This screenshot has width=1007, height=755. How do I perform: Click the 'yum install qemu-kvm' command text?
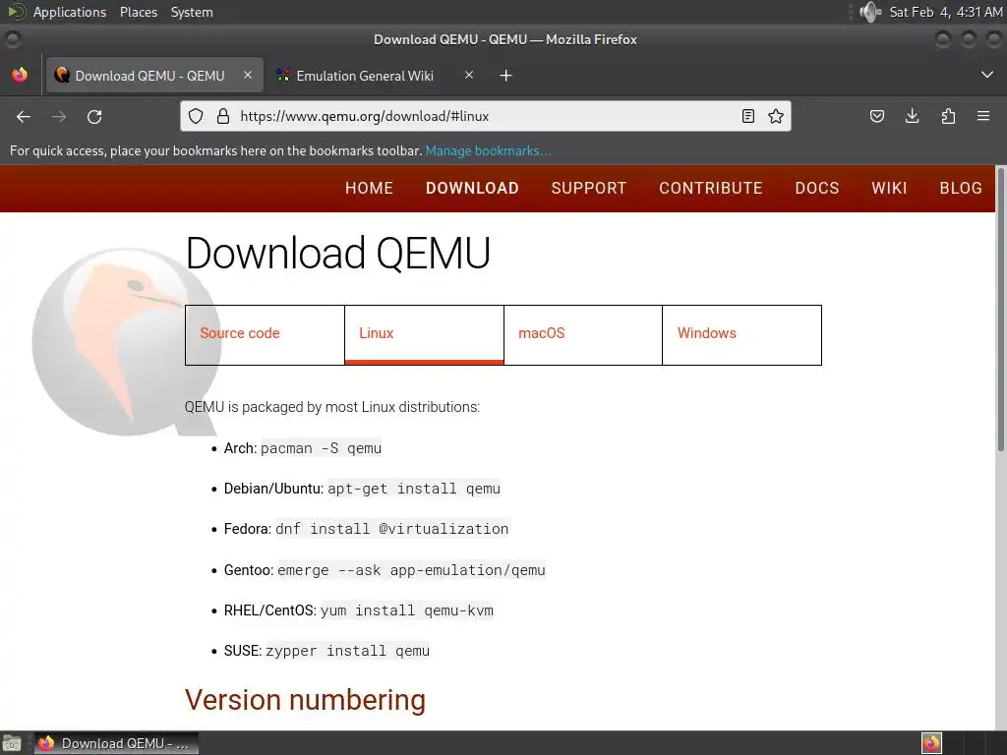point(407,610)
